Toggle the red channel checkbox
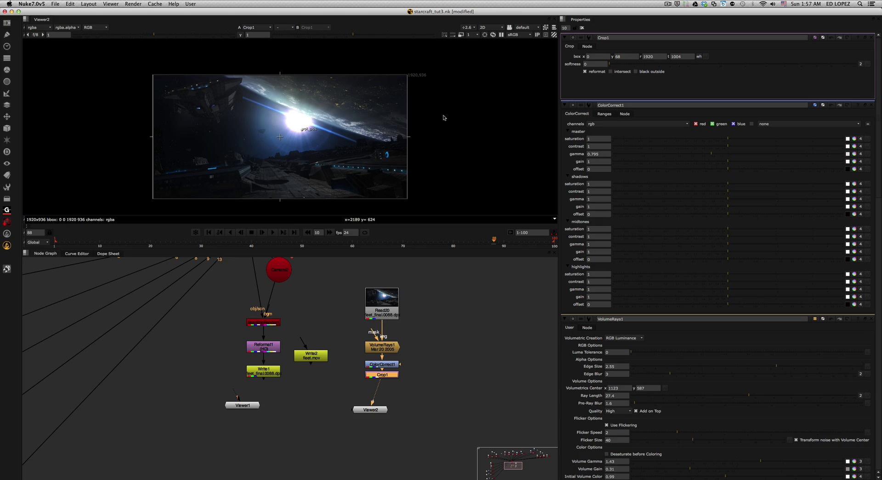The width and height of the screenshot is (882, 480). click(695, 124)
